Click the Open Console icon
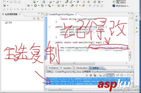This screenshot has height=93, width=141. 129,75
